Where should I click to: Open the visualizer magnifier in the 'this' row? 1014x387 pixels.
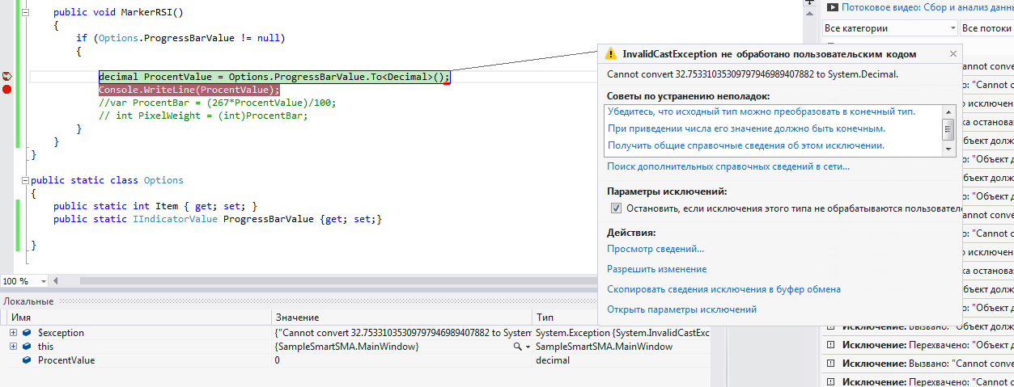coord(518,347)
